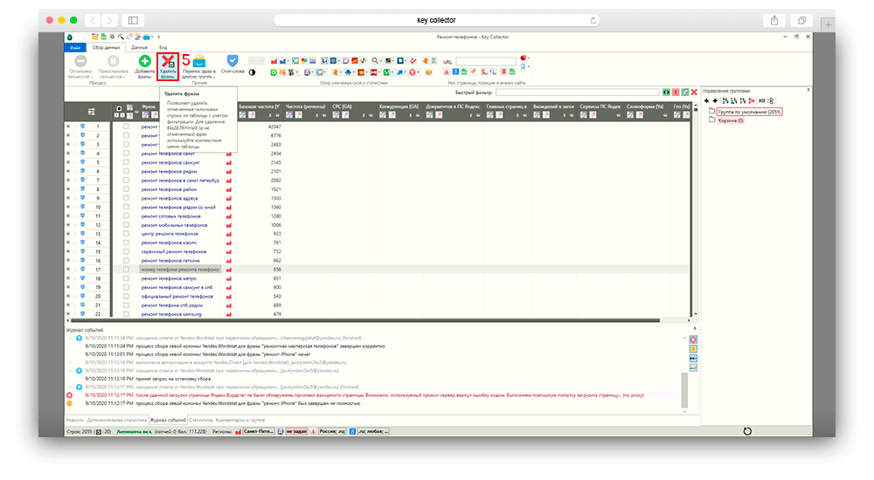Image resolution: width=874 pixels, height=480 pixels.
Task: Check the checkbox for row 22
Action: coord(126,313)
